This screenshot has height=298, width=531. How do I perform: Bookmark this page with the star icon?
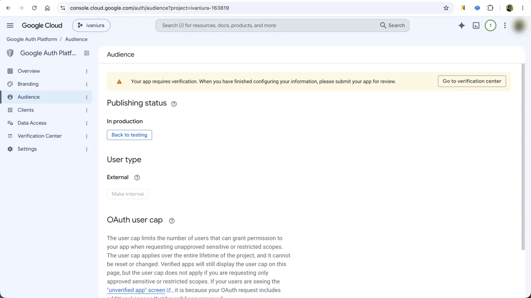446,8
